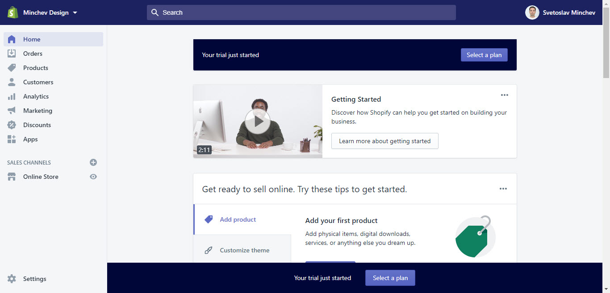Click the Customize theme brush icon
Screen dimensions: 610x293
click(209, 250)
